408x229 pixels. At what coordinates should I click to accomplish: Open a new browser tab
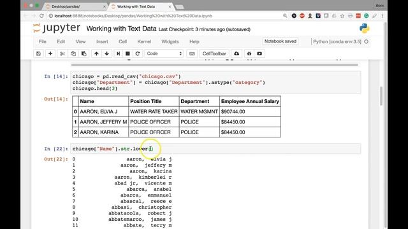[x=180, y=7]
